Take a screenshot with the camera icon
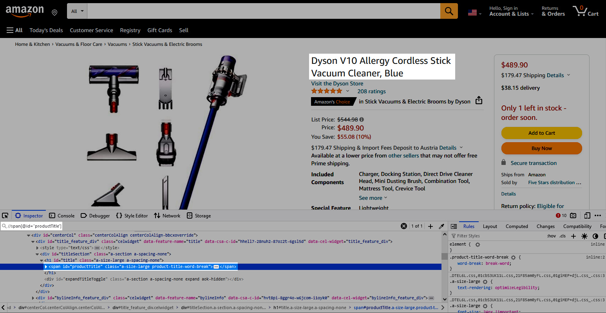 coord(573,215)
